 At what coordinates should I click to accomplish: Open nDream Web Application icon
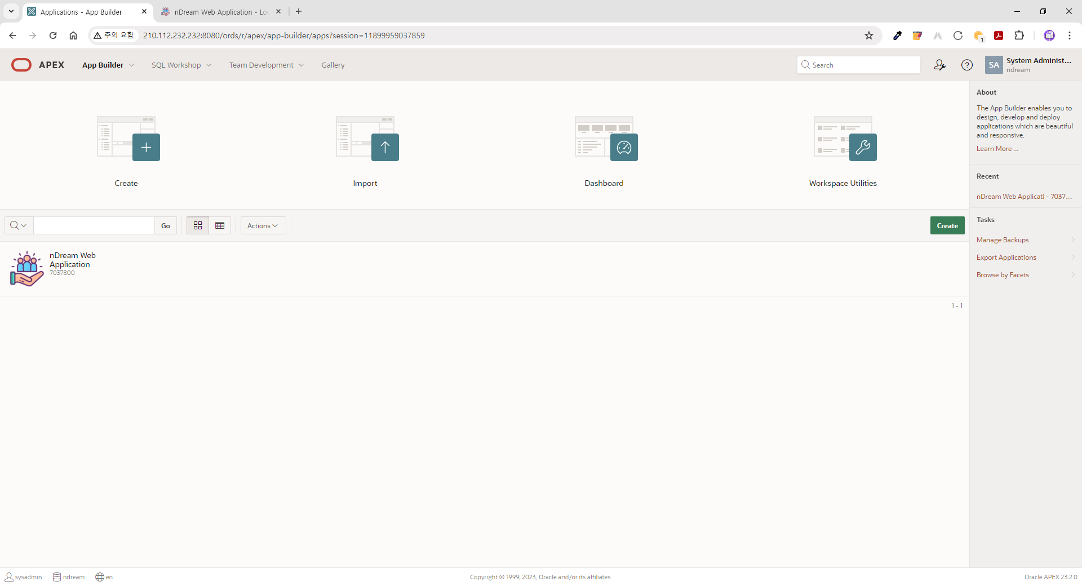(x=26, y=269)
